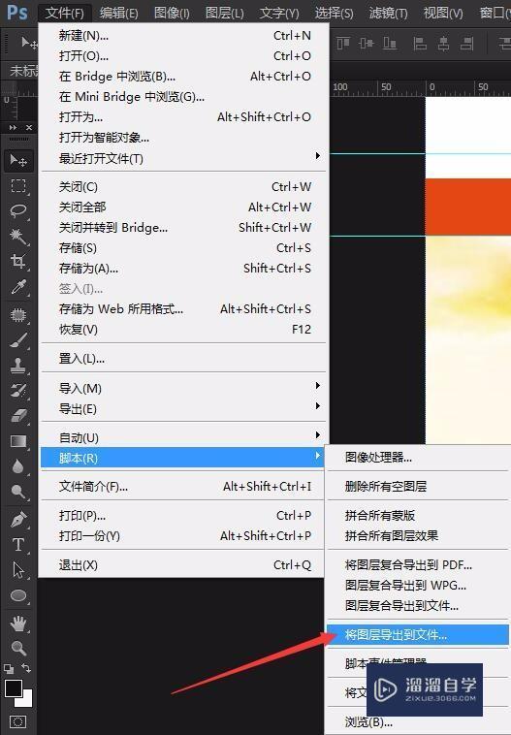Open background color picker swatch
Screen dimensions: 511x735
pyautogui.click(x=25, y=700)
